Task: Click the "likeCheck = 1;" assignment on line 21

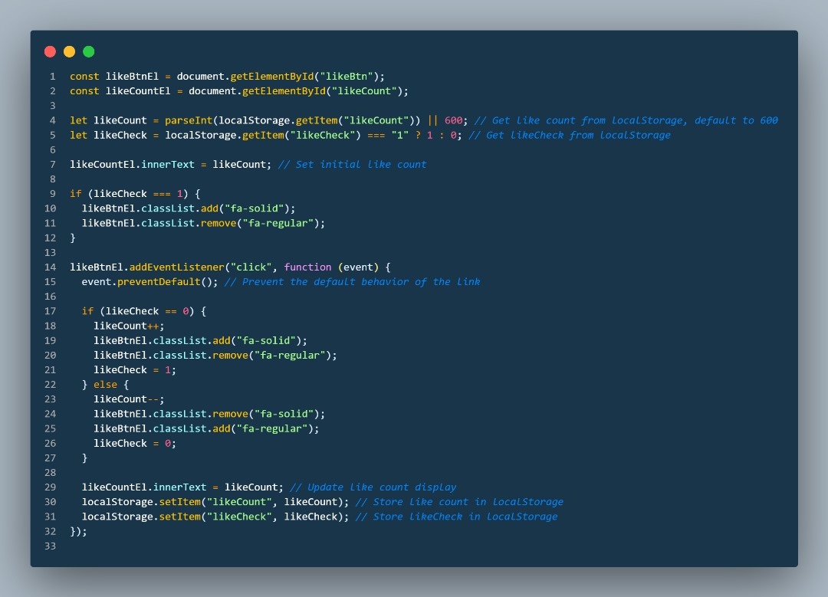Action: tap(135, 370)
